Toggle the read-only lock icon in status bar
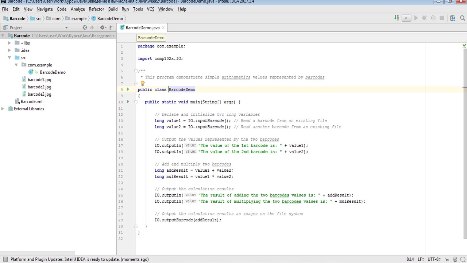Screen dimensions: 467x263 (447, 259)
